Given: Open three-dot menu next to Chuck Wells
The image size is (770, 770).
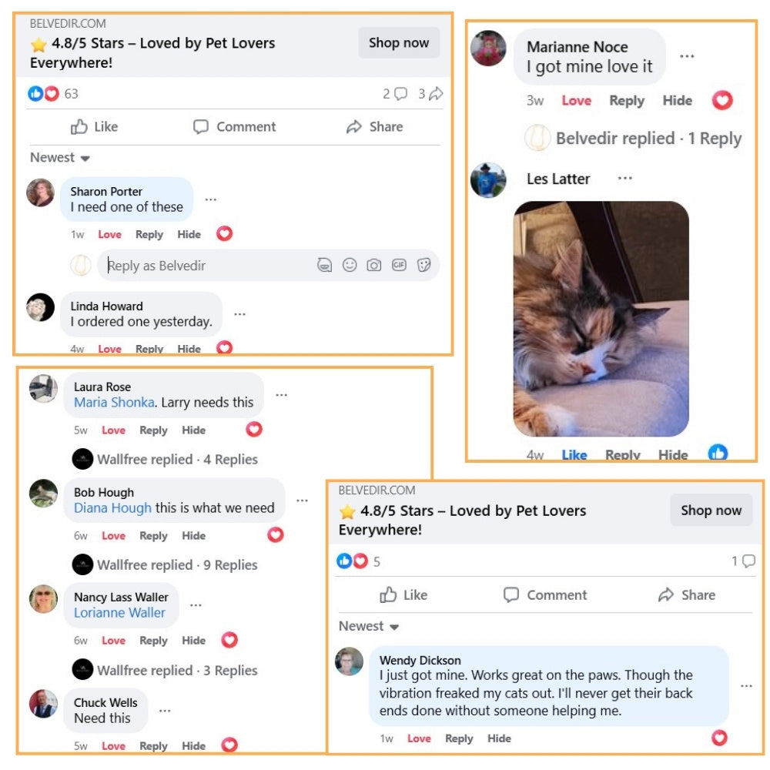Looking at the screenshot, I should (x=165, y=711).
